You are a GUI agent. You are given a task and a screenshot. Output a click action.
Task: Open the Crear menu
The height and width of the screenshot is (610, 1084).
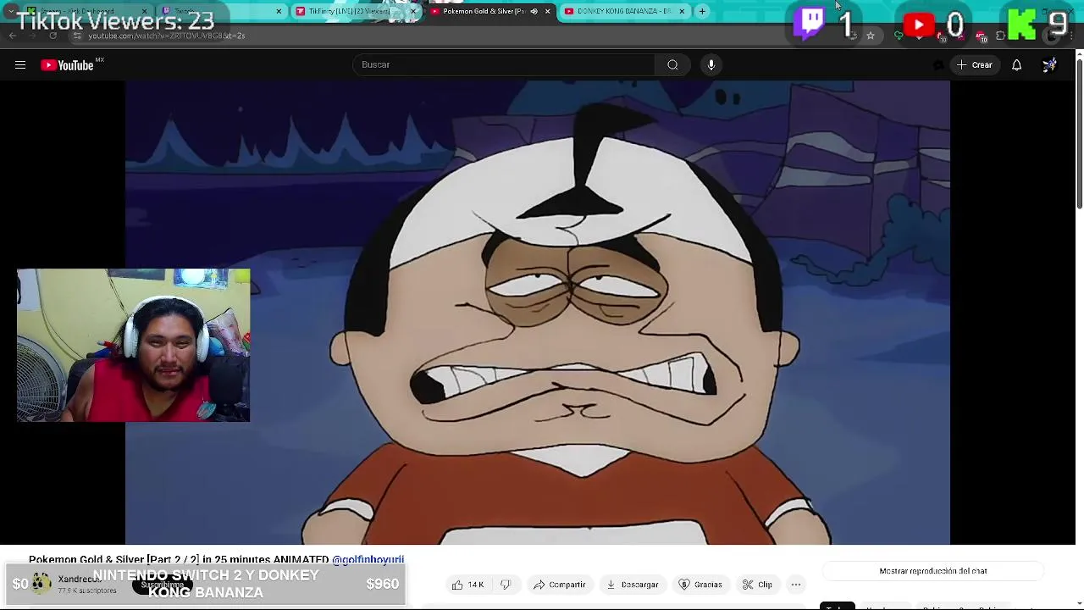(975, 65)
